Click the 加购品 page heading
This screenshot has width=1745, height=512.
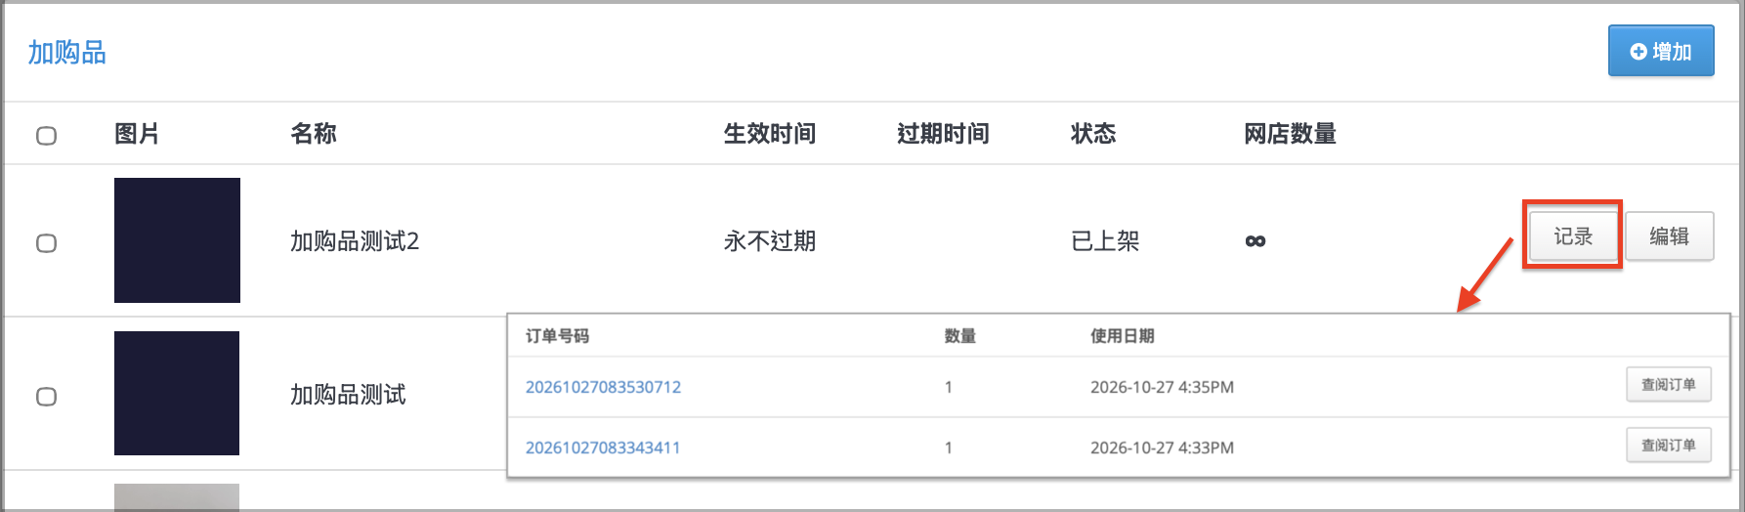(x=66, y=52)
